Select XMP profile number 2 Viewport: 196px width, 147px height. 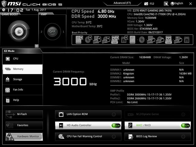[x=41, y=32]
